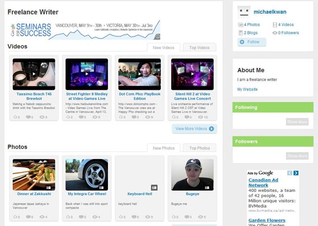Click comment icon under Silent Hill 2 video
Image resolution: width=318 pixels, height=226 pixels.
(x=187, y=117)
